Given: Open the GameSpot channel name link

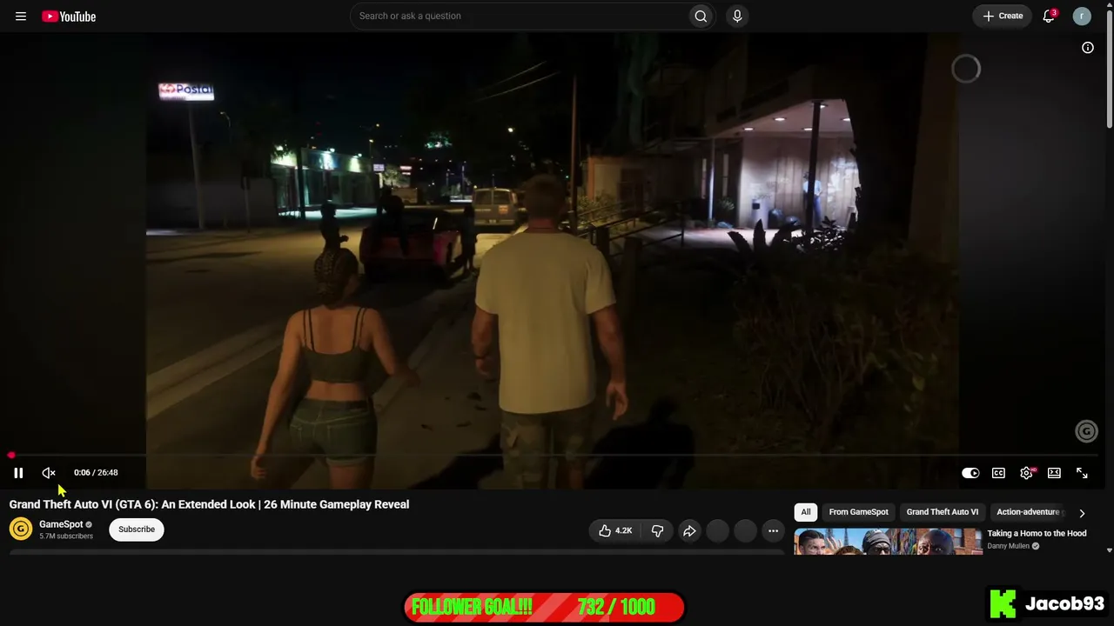Looking at the screenshot, I should click(x=61, y=524).
